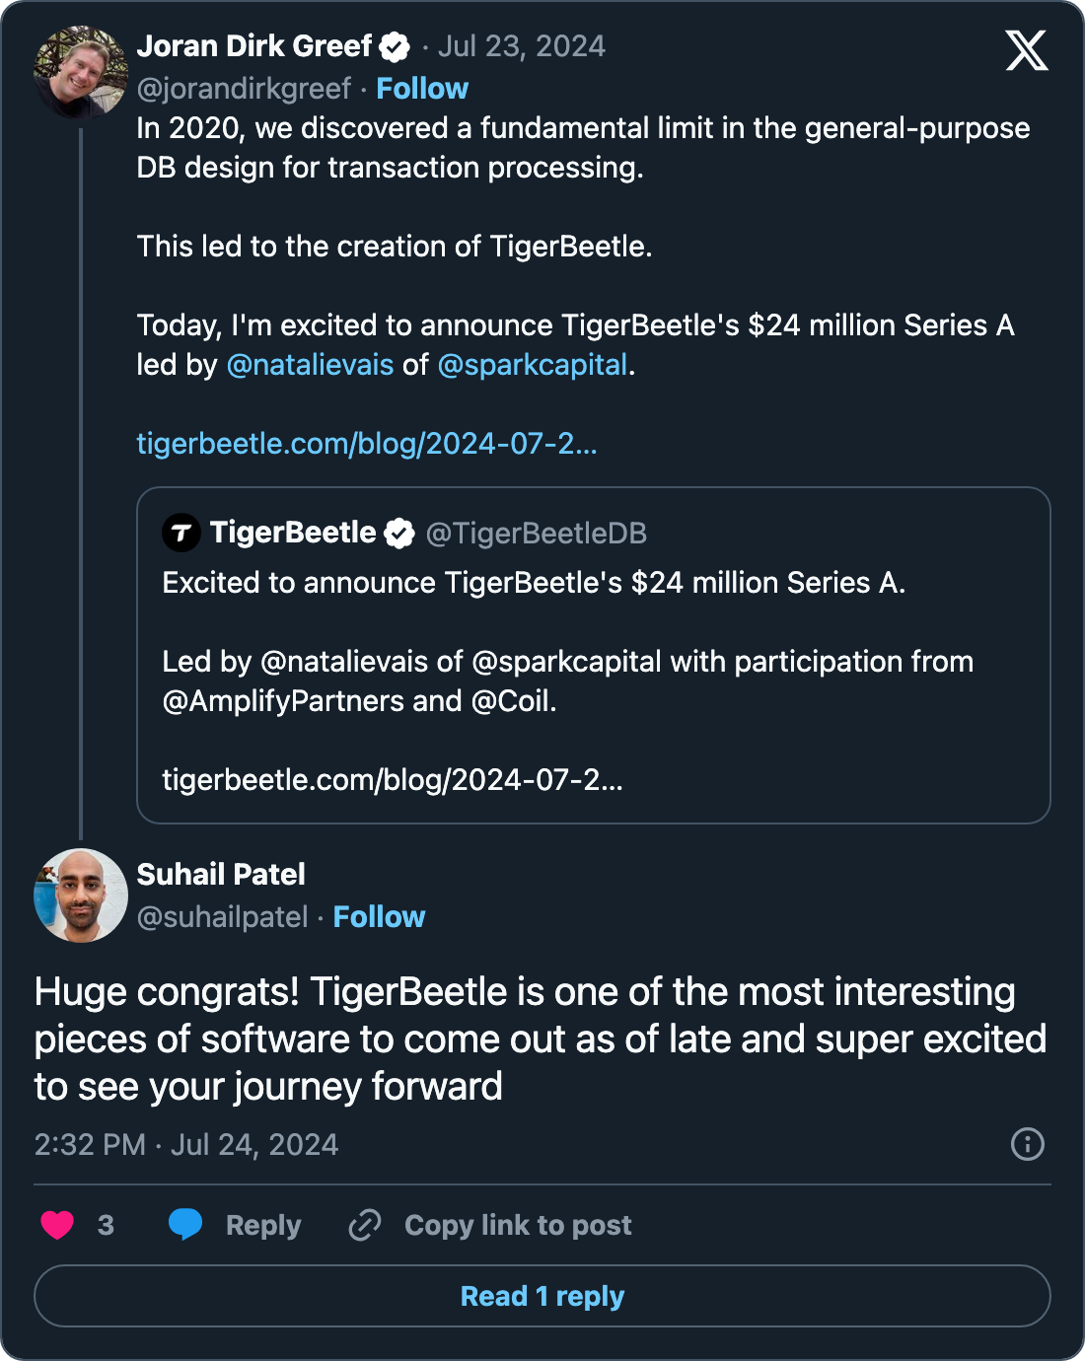Follow @suhailpatel
Image resolution: width=1085 pixels, height=1361 pixels.
[x=379, y=917]
